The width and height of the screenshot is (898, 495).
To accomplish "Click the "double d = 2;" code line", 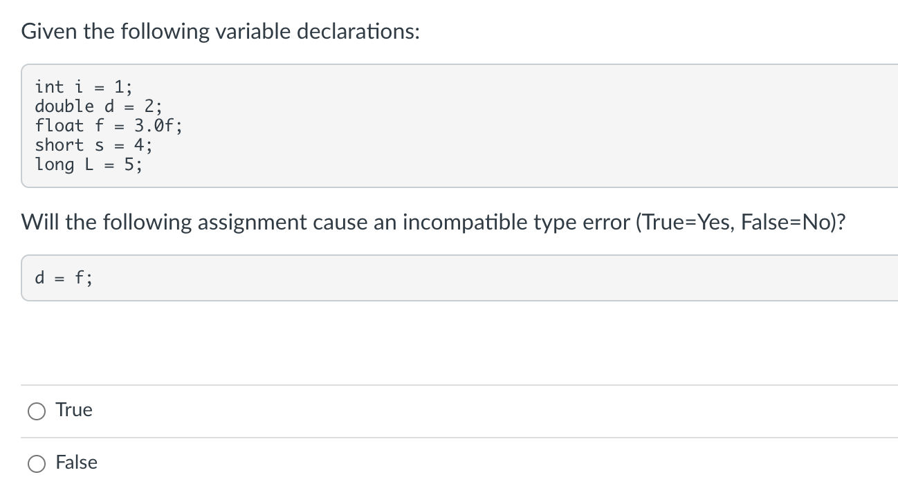I will [x=99, y=106].
